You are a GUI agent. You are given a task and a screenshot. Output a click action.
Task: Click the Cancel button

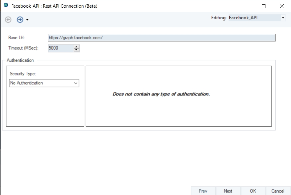[x=278, y=191]
